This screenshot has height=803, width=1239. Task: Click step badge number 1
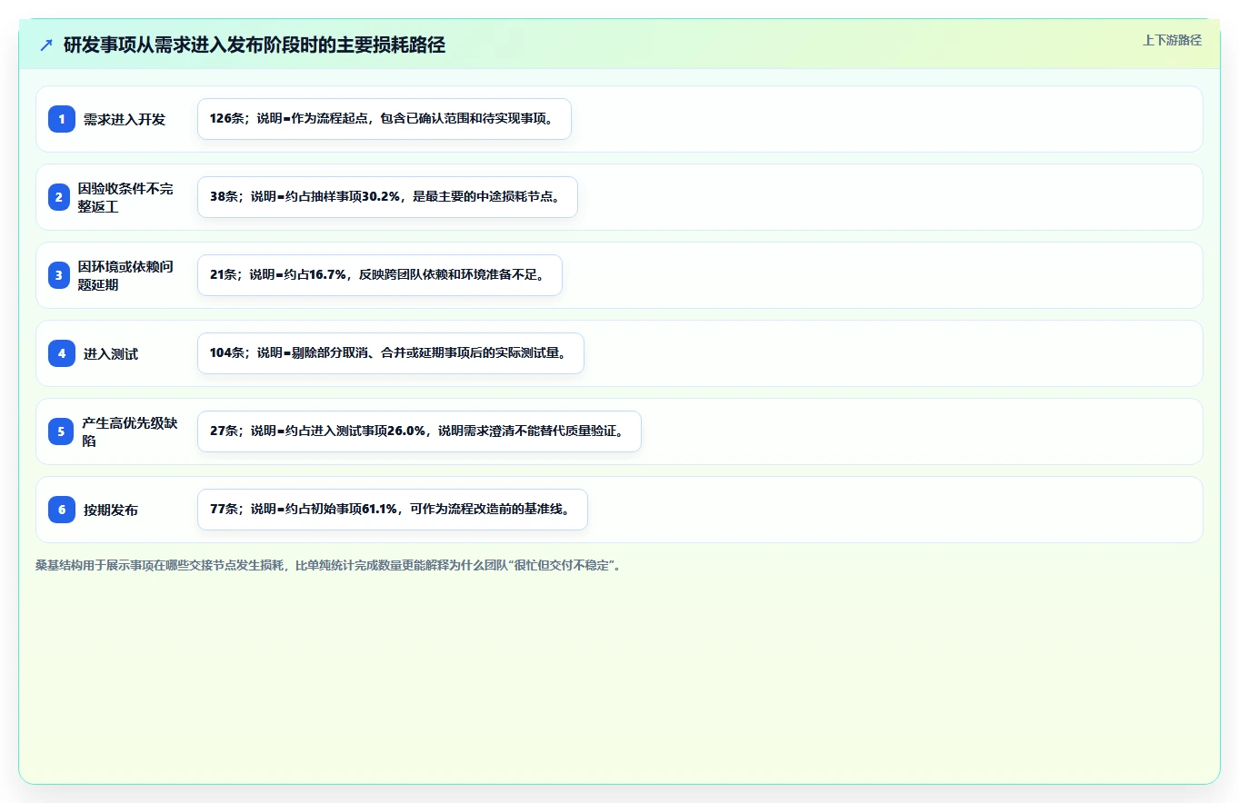tap(62, 119)
